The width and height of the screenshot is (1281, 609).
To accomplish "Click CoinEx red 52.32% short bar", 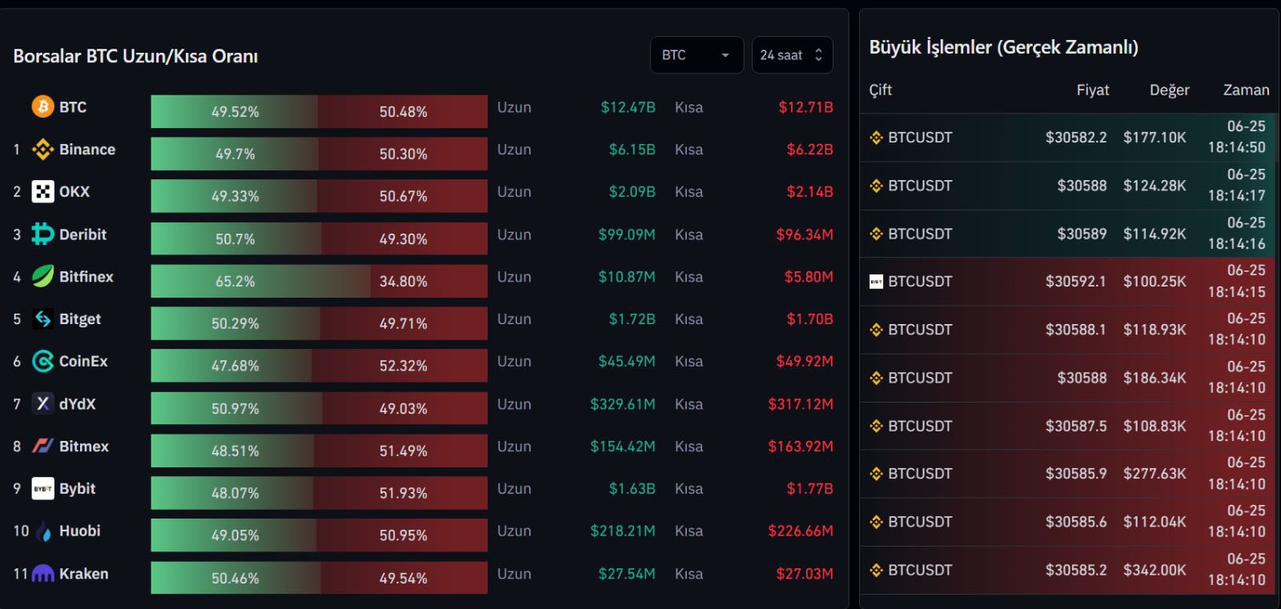I will 400,365.
